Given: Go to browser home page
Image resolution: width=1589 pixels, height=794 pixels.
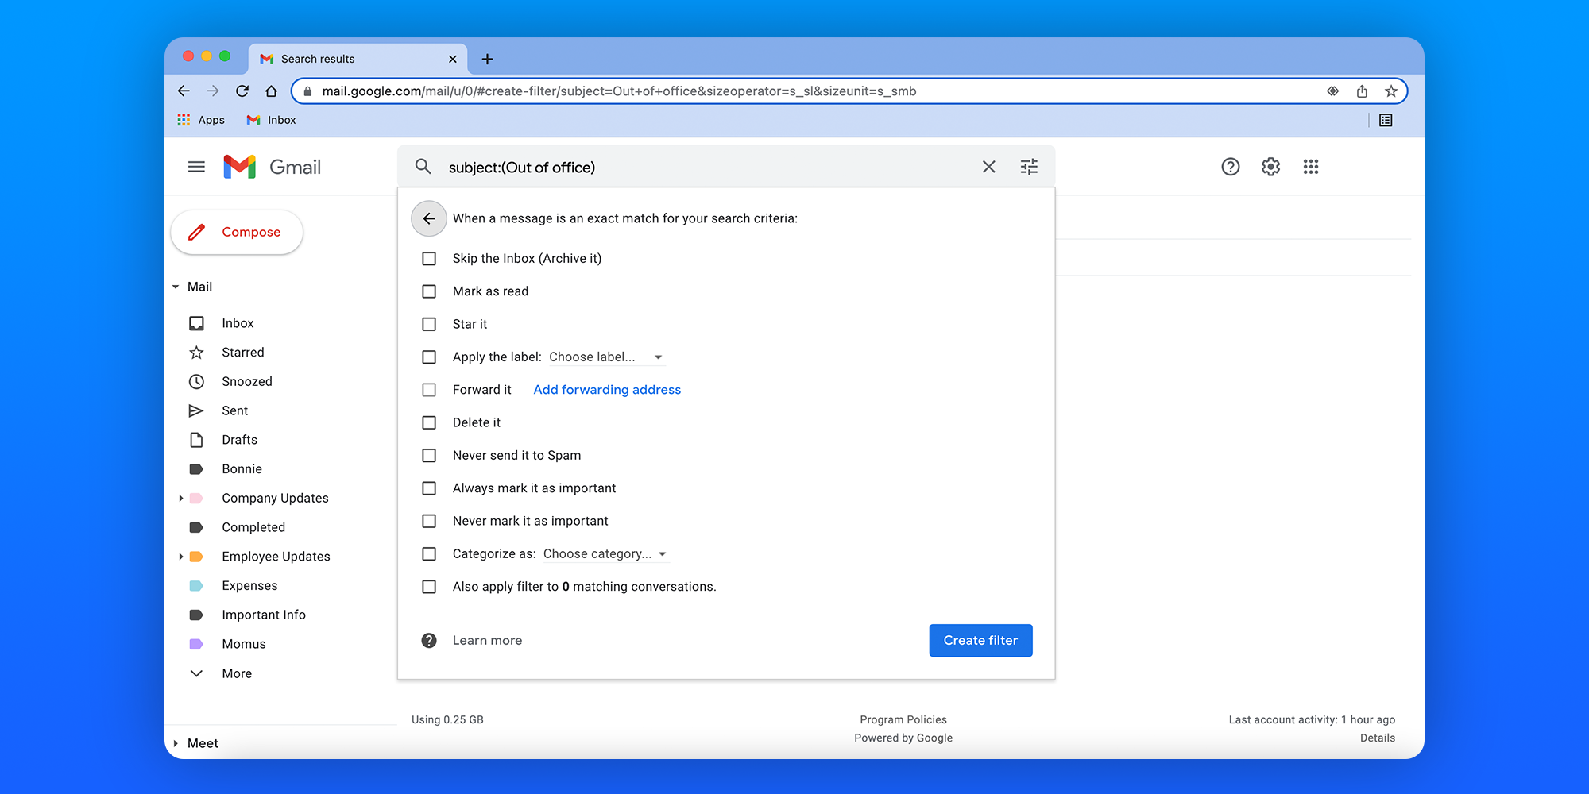Looking at the screenshot, I should [x=271, y=91].
